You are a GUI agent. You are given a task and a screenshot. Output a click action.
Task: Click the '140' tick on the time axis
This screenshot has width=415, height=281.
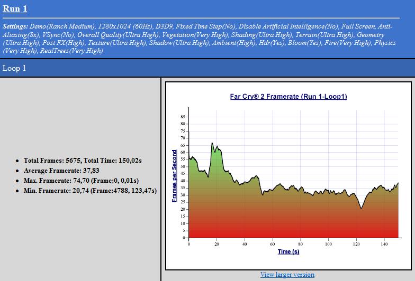tap(384, 244)
